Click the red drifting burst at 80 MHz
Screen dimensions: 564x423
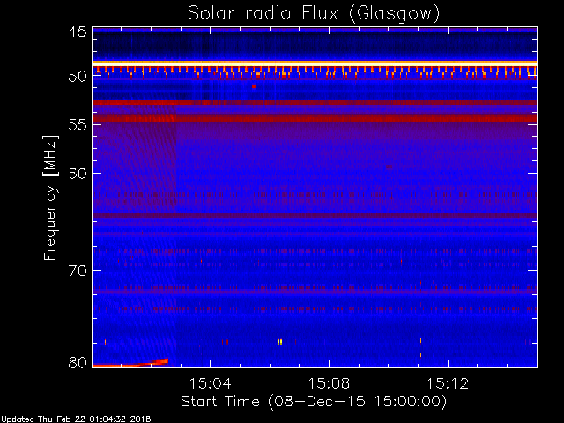[x=130, y=363]
